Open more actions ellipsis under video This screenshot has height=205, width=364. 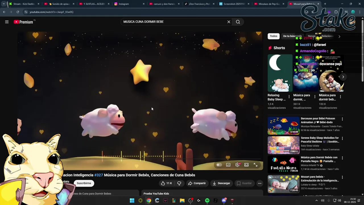tap(260, 183)
